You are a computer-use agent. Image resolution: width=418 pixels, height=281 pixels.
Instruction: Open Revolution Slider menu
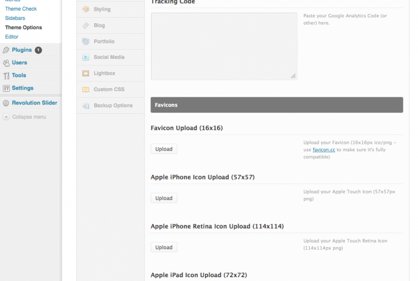click(x=35, y=103)
